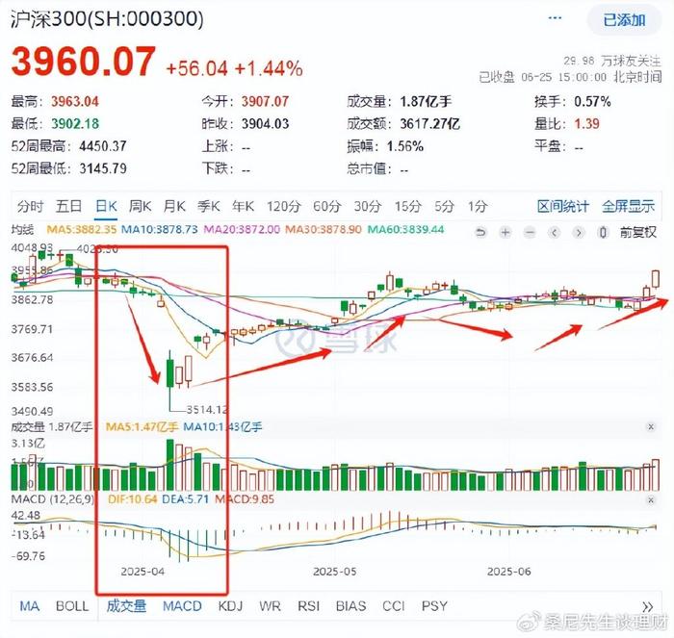Switch to 五日 five-day tab

click(68, 206)
